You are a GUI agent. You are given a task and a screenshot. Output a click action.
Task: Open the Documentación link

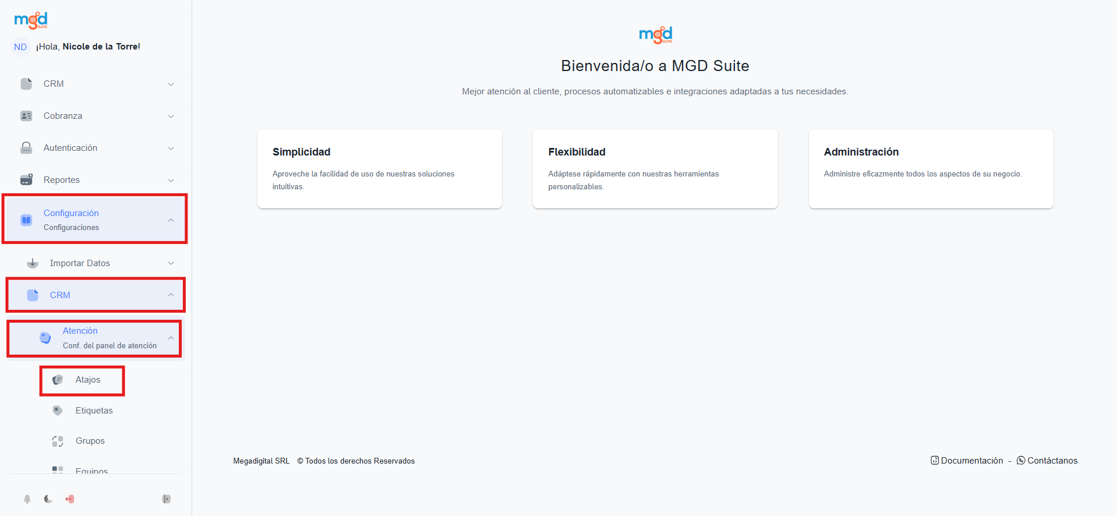click(971, 461)
